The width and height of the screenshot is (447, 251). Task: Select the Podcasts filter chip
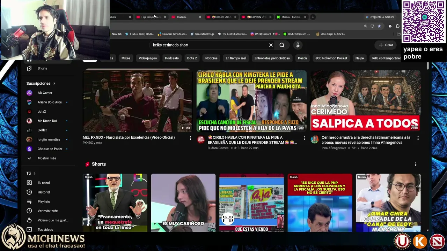pos(172,58)
